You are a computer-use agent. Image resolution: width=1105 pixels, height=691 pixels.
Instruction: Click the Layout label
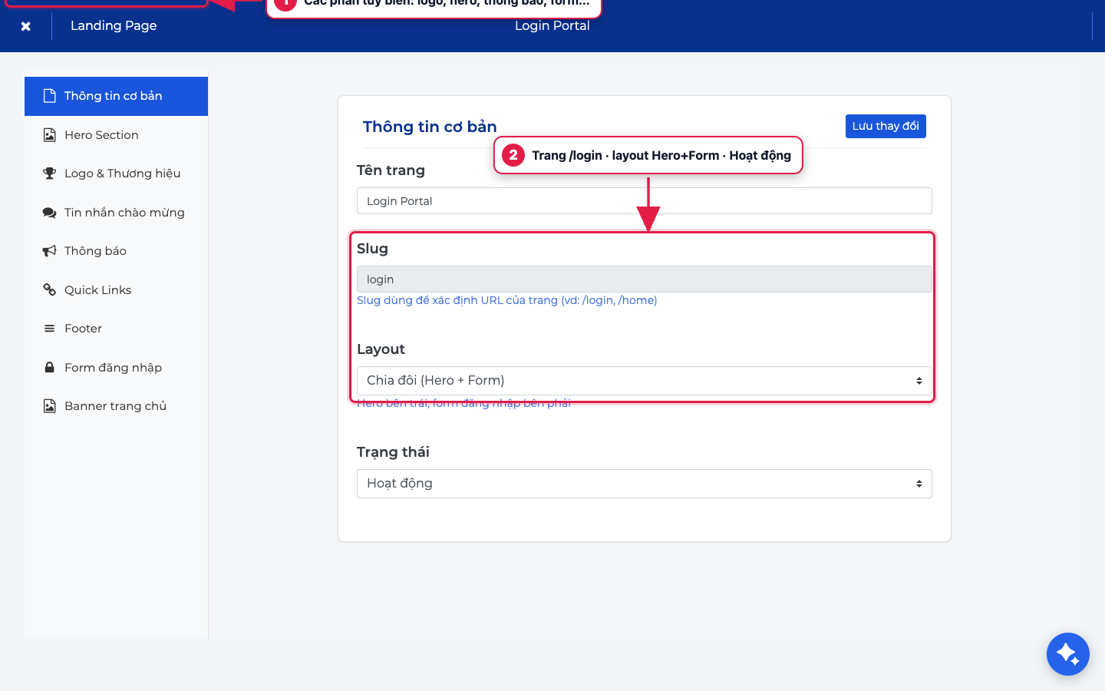(381, 349)
